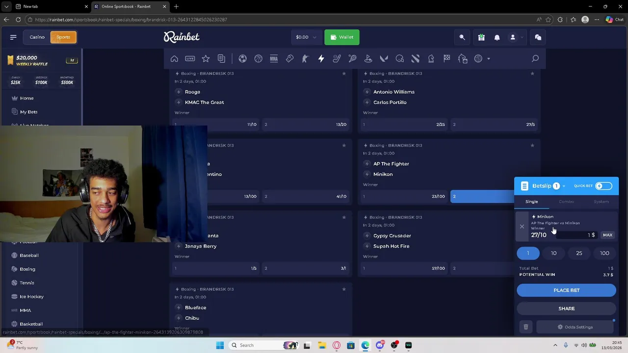
Task: Click the Rainbet logo
Action: [182, 37]
